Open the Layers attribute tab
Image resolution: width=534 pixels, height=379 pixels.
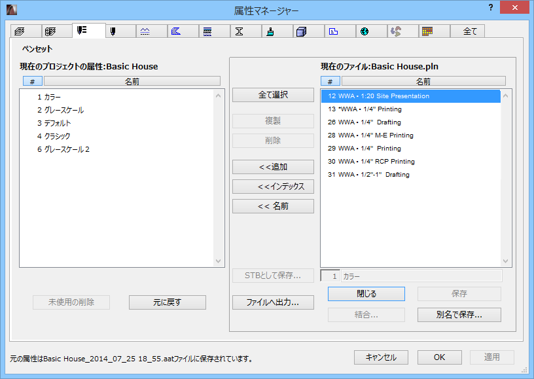pyautogui.click(x=26, y=31)
